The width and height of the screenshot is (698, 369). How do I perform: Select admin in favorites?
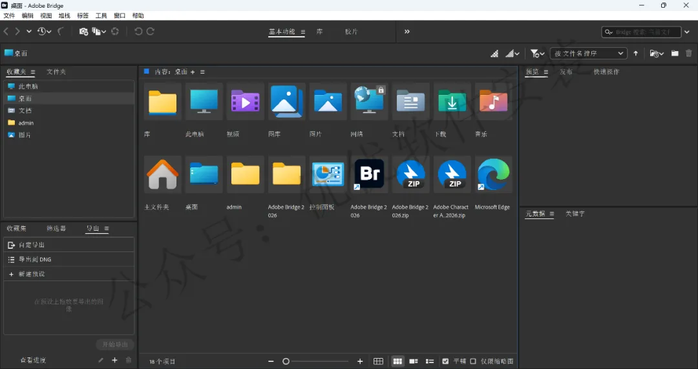click(69, 123)
